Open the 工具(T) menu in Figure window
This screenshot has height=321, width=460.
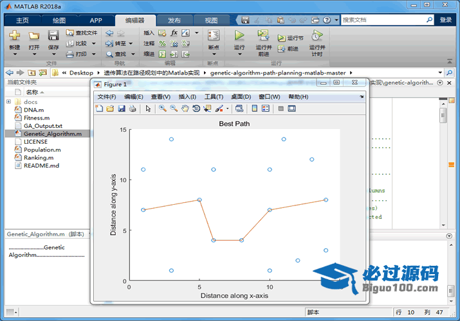(x=214, y=96)
